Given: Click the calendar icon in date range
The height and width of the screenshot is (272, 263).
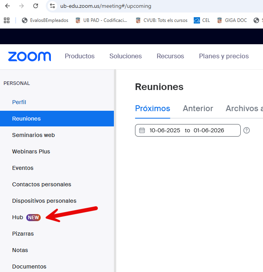Looking at the screenshot, I should pyautogui.click(x=142, y=130).
